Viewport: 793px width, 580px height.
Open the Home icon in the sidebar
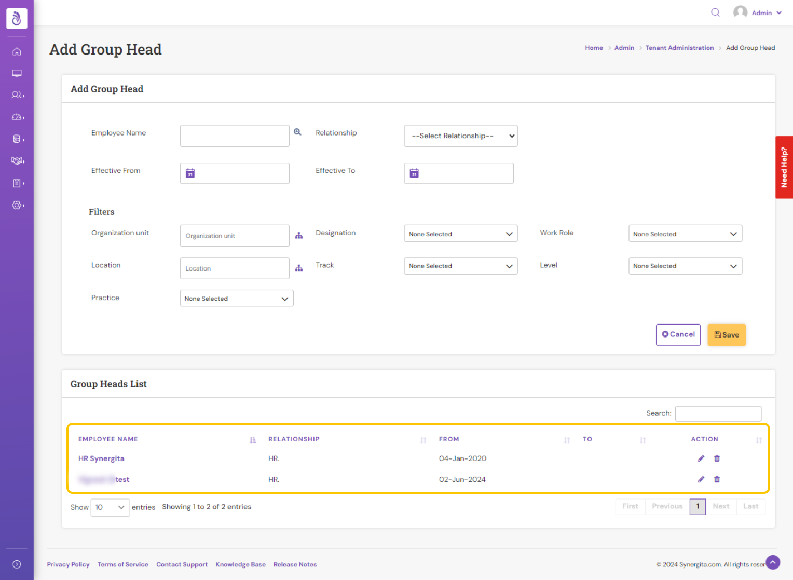click(17, 51)
